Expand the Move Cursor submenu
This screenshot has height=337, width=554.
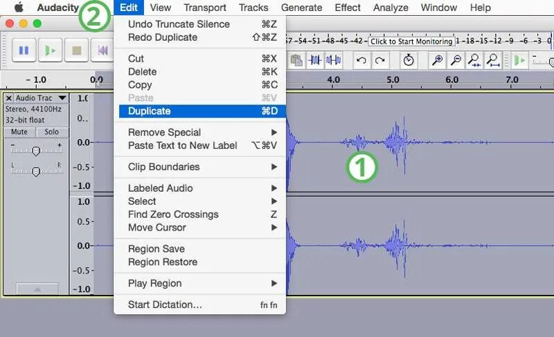[x=200, y=228]
